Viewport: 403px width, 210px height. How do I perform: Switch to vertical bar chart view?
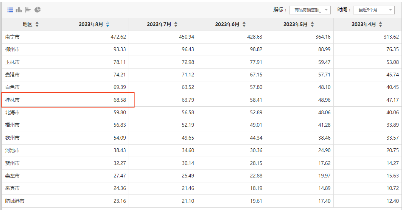pos(19,10)
